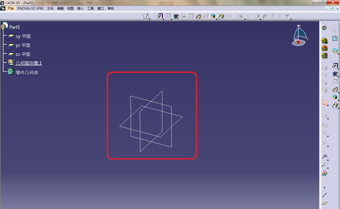
Task: Click the yellow block icon with the red arrow
Action: click(x=325, y=48)
